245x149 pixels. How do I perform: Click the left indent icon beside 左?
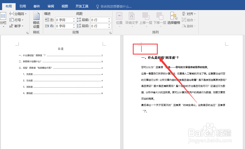[x=47, y=20]
